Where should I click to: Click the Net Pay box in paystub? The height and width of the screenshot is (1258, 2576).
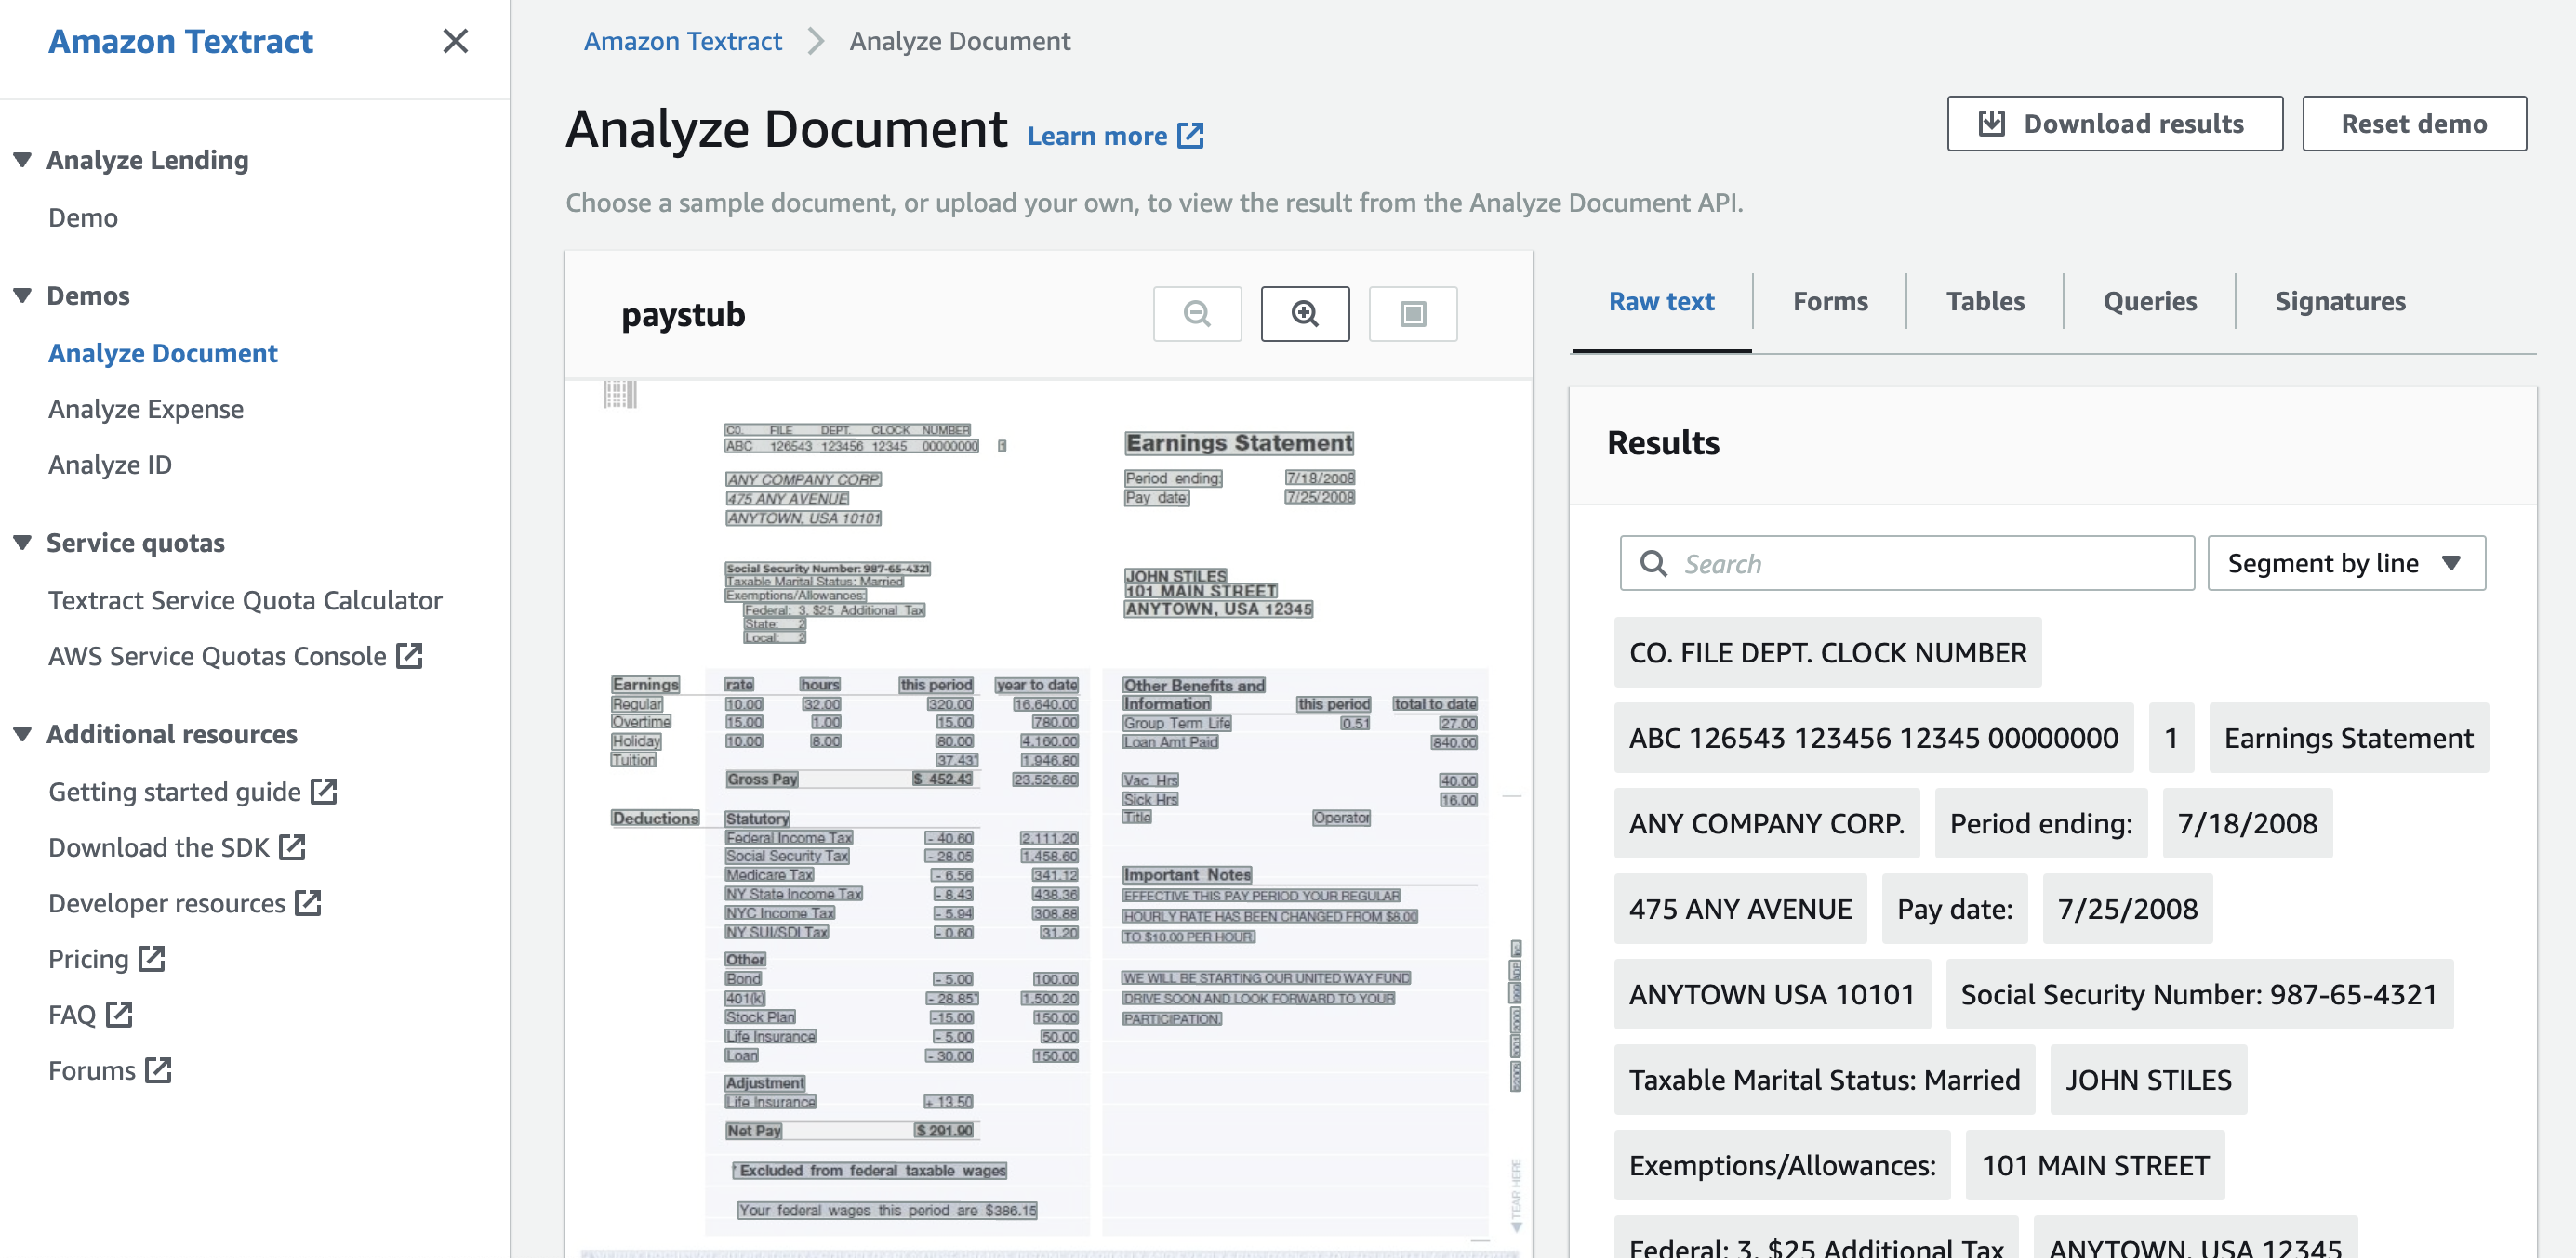point(754,1131)
